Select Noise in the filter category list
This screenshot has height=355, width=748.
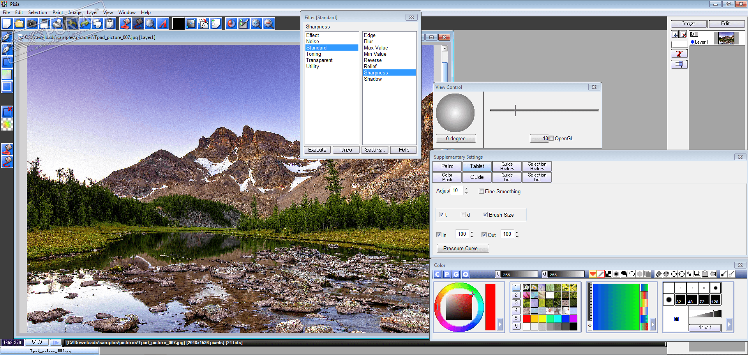332,41
